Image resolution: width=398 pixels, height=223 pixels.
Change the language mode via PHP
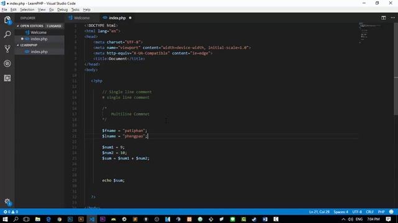tap(381, 212)
